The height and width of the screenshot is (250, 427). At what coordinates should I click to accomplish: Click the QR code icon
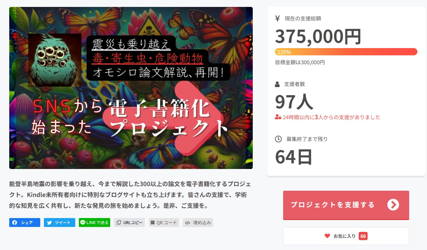(x=152, y=223)
